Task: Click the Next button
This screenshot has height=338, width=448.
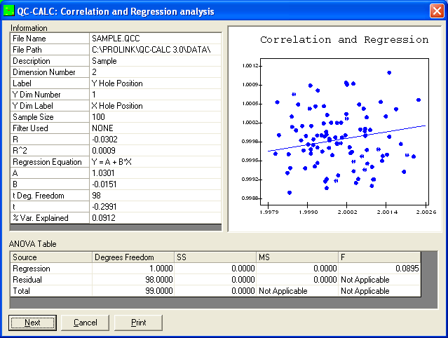Action: pyautogui.click(x=32, y=323)
